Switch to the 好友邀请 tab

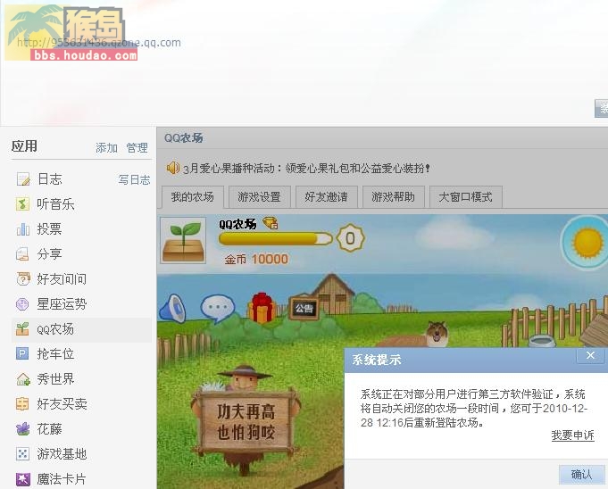point(326,197)
